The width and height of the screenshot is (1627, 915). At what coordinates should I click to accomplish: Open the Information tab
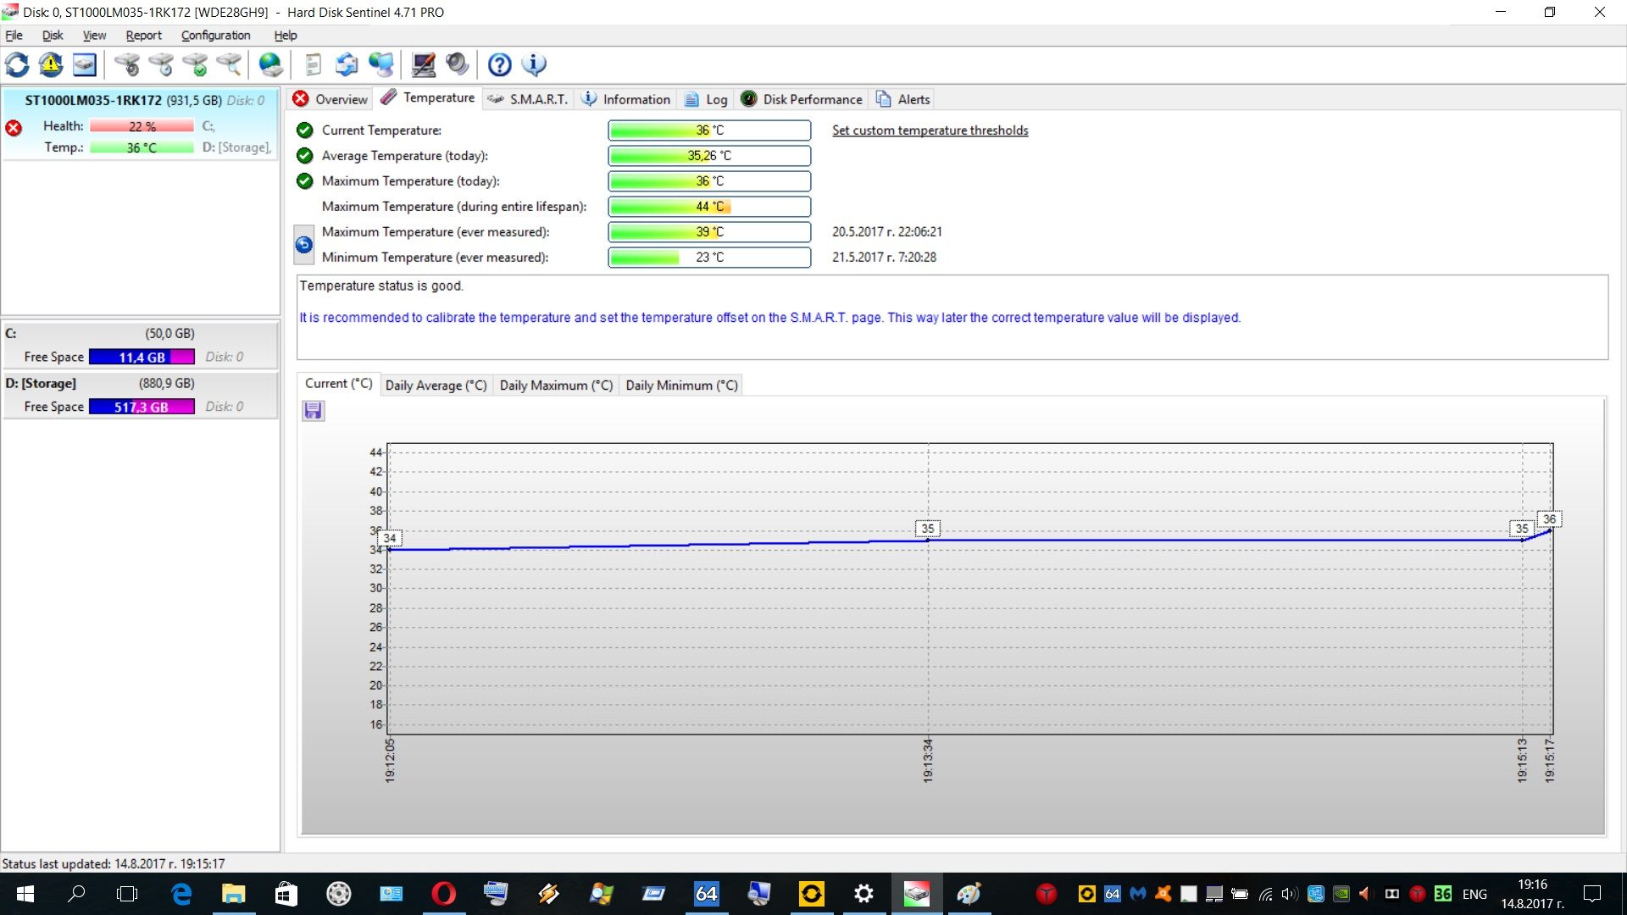click(626, 99)
